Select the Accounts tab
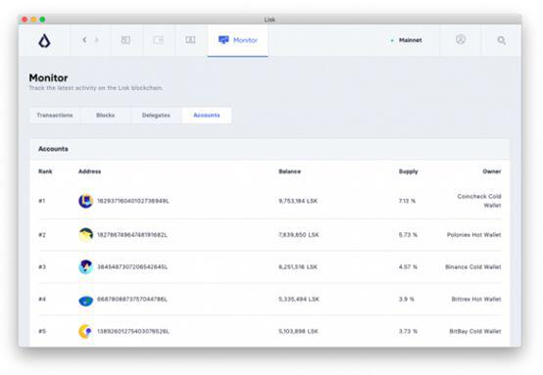543x375 pixels. click(207, 116)
